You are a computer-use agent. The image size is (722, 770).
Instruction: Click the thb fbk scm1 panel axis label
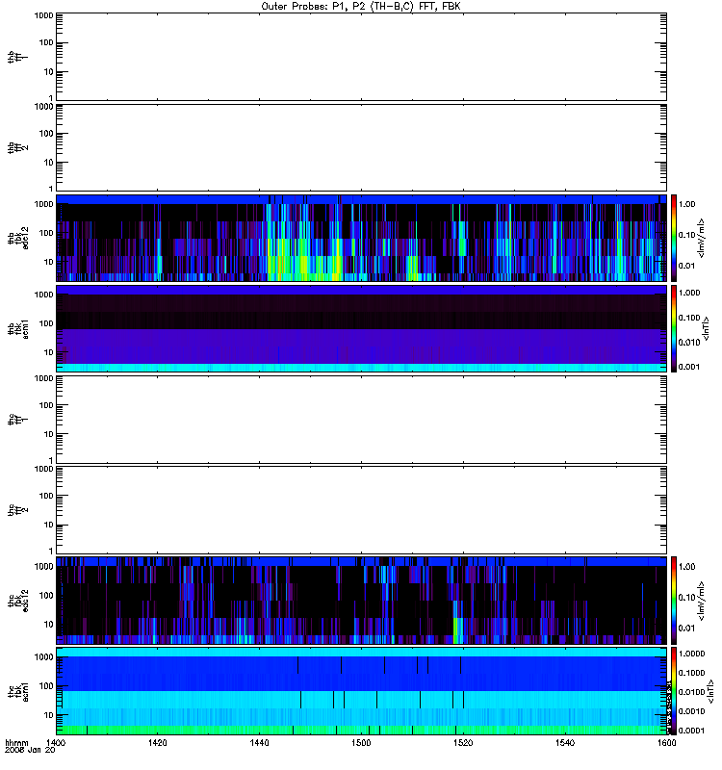tap(17, 328)
